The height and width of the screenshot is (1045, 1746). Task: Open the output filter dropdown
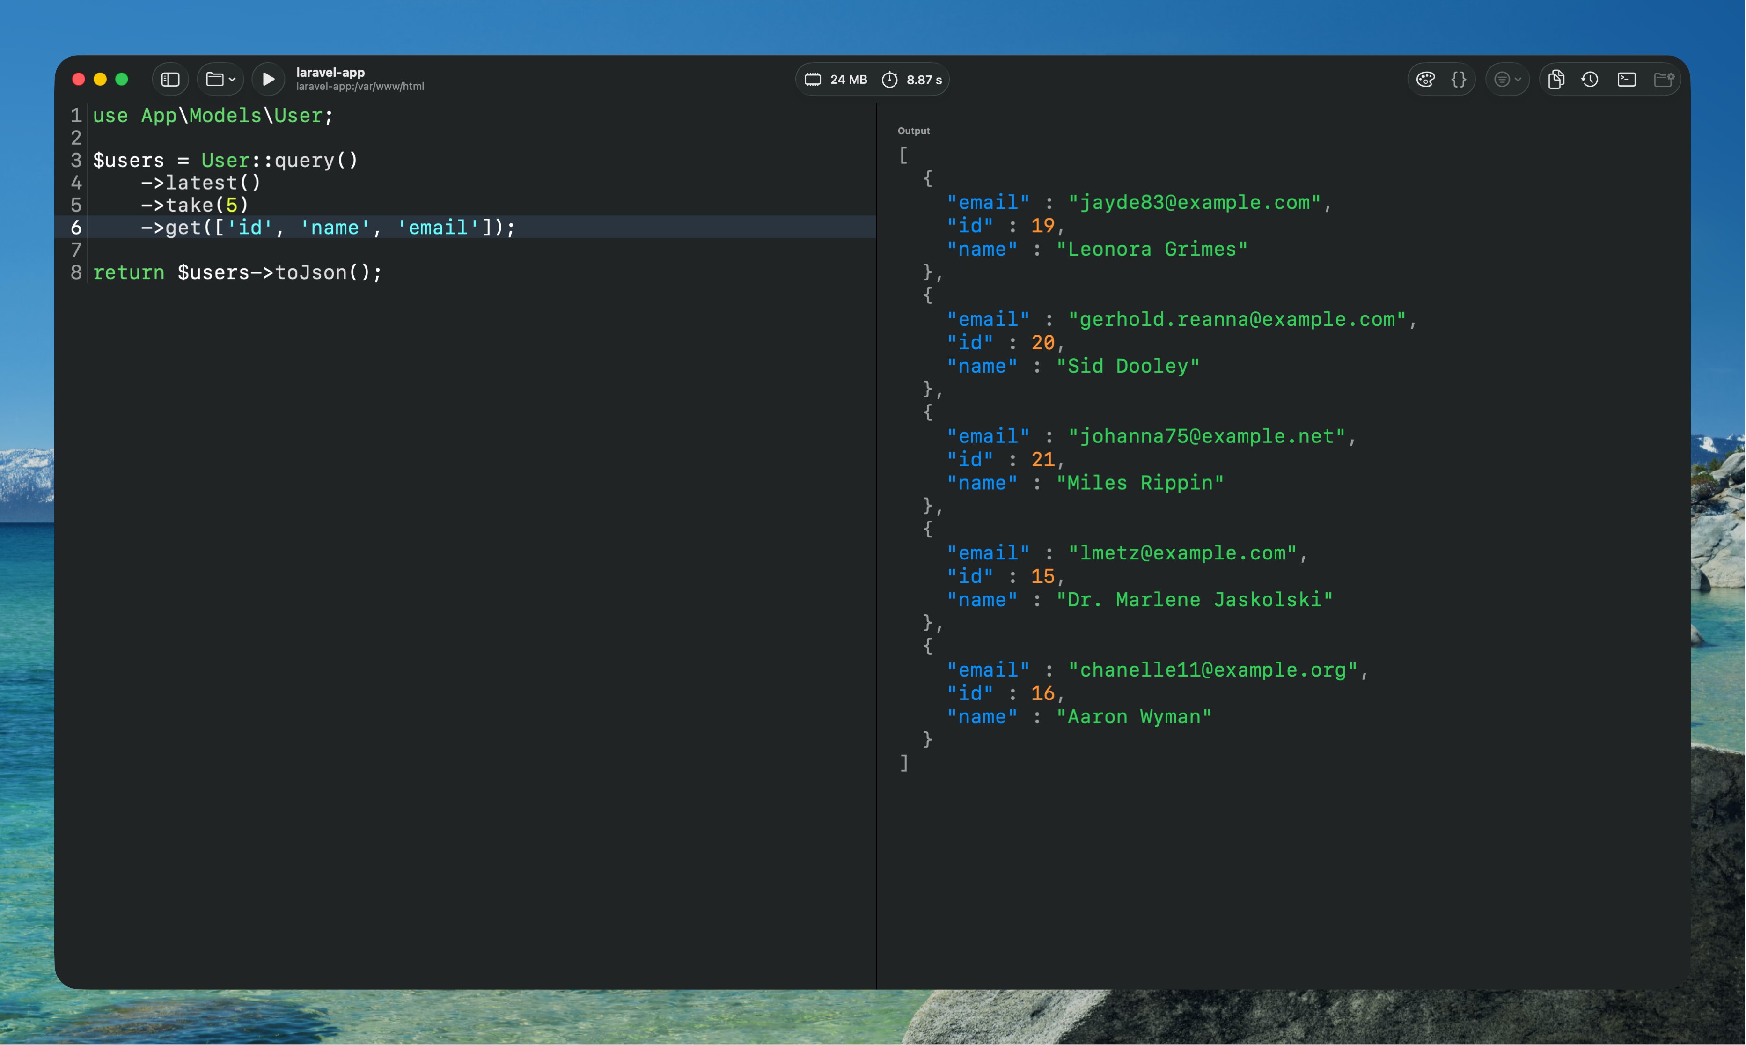[1507, 80]
